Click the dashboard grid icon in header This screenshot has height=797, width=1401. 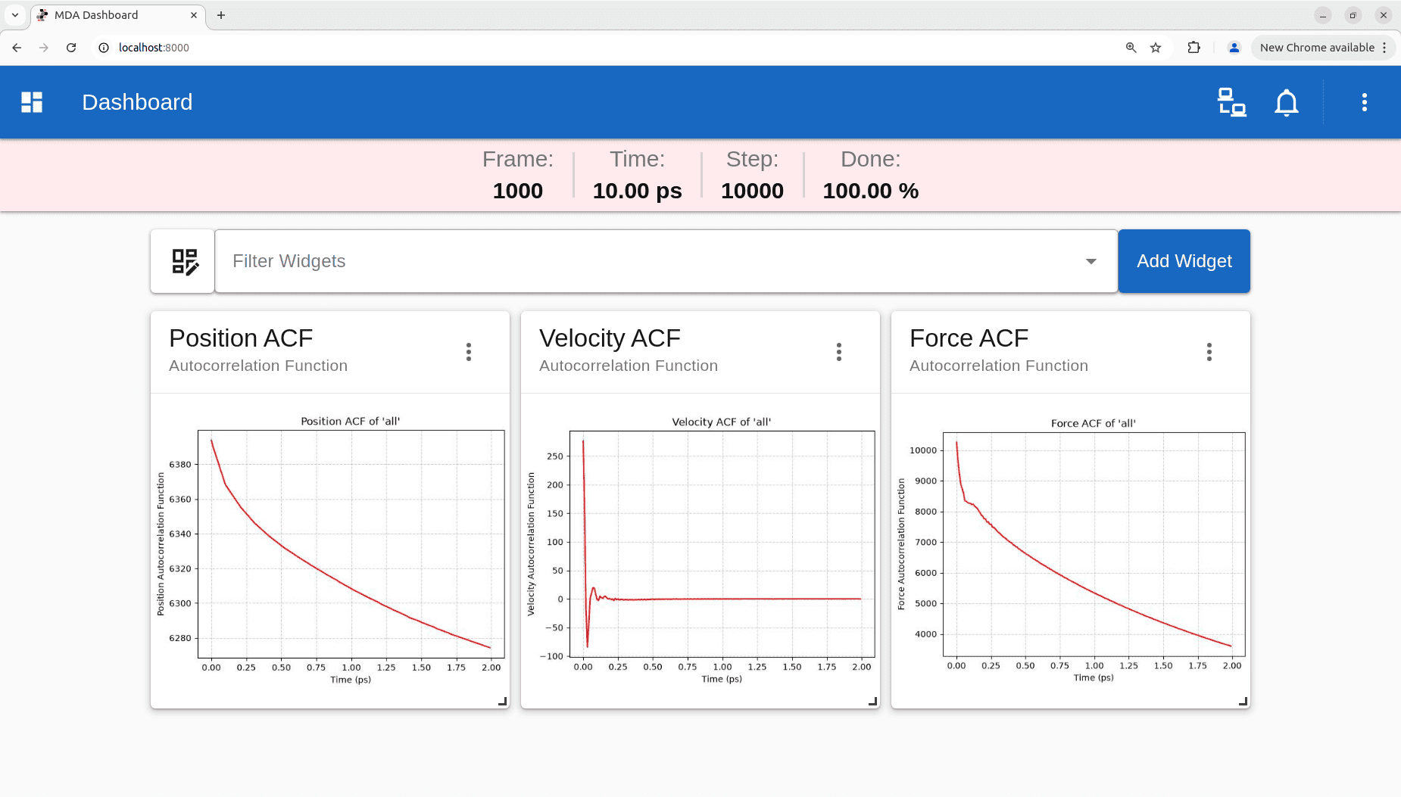(x=32, y=102)
